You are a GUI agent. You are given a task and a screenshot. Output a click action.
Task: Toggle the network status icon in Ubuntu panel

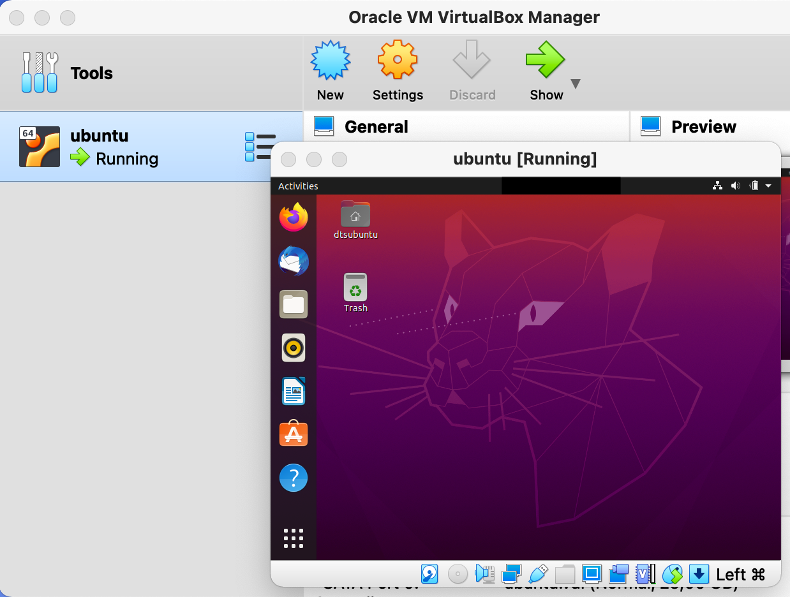pos(717,186)
